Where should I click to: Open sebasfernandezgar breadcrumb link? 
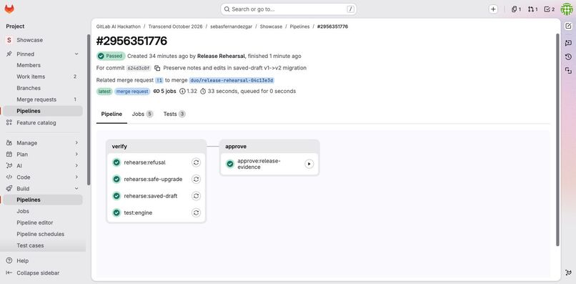point(231,27)
